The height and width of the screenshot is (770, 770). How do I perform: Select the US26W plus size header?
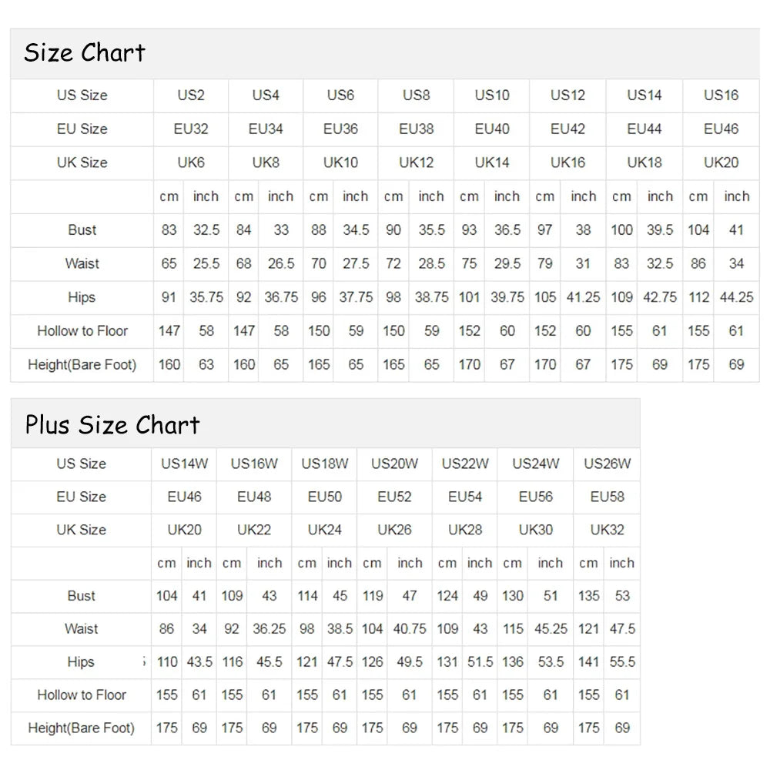[607, 464]
